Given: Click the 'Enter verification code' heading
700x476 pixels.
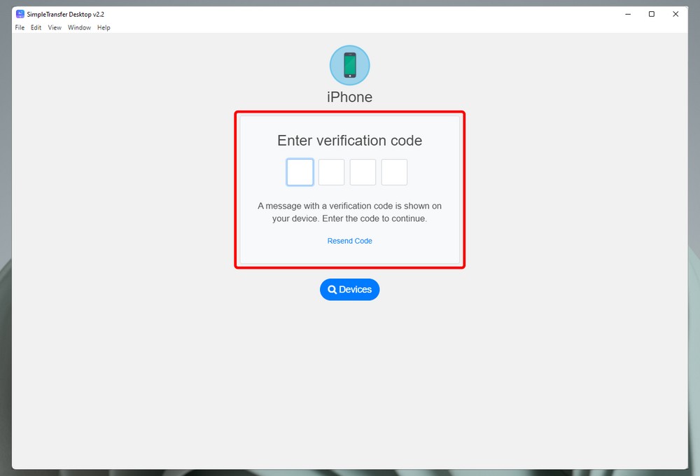Looking at the screenshot, I should click(349, 141).
